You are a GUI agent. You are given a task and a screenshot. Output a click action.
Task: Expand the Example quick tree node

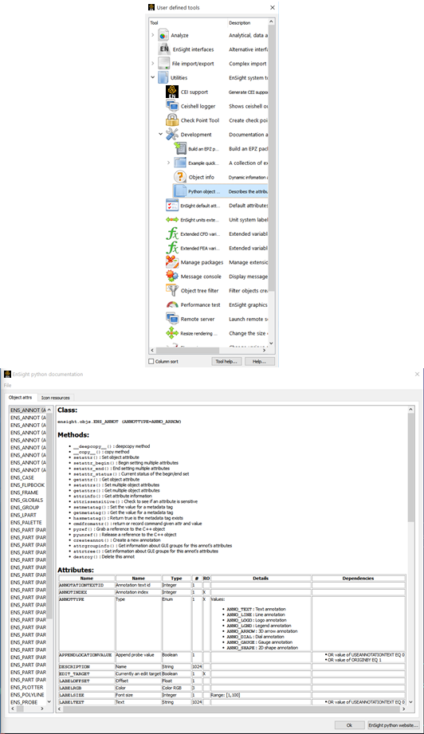coord(168,163)
